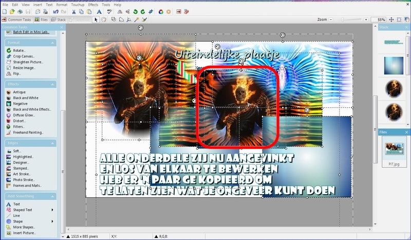Screen dimensions: 411x240
Task: Open the Touchup menu
Action: pyautogui.click(x=78, y=5)
